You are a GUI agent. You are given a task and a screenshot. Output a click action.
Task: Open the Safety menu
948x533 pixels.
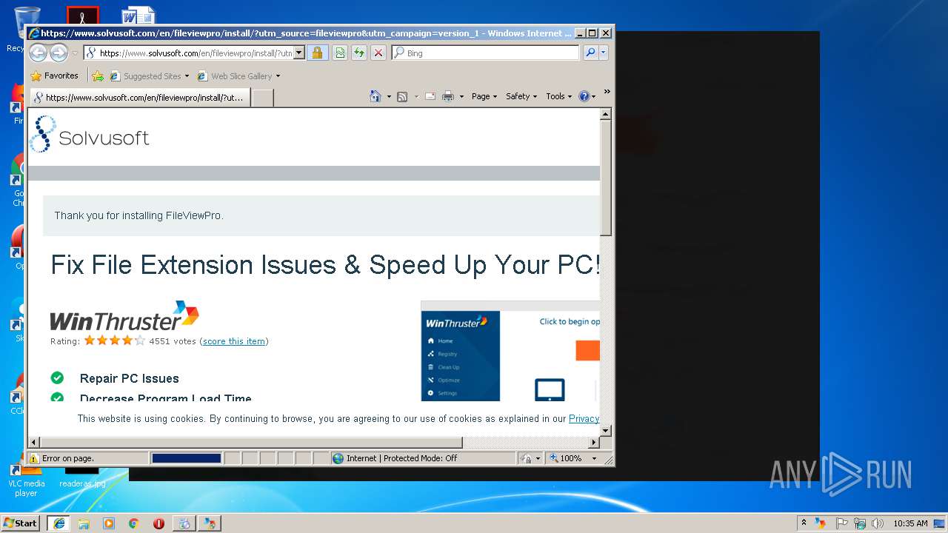pos(521,96)
